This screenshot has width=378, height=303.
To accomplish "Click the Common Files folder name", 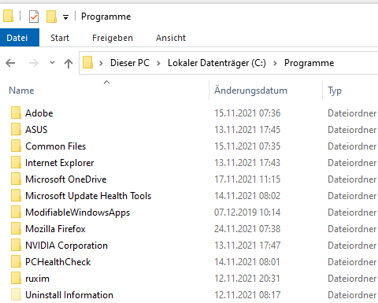I will pyautogui.click(x=56, y=146).
